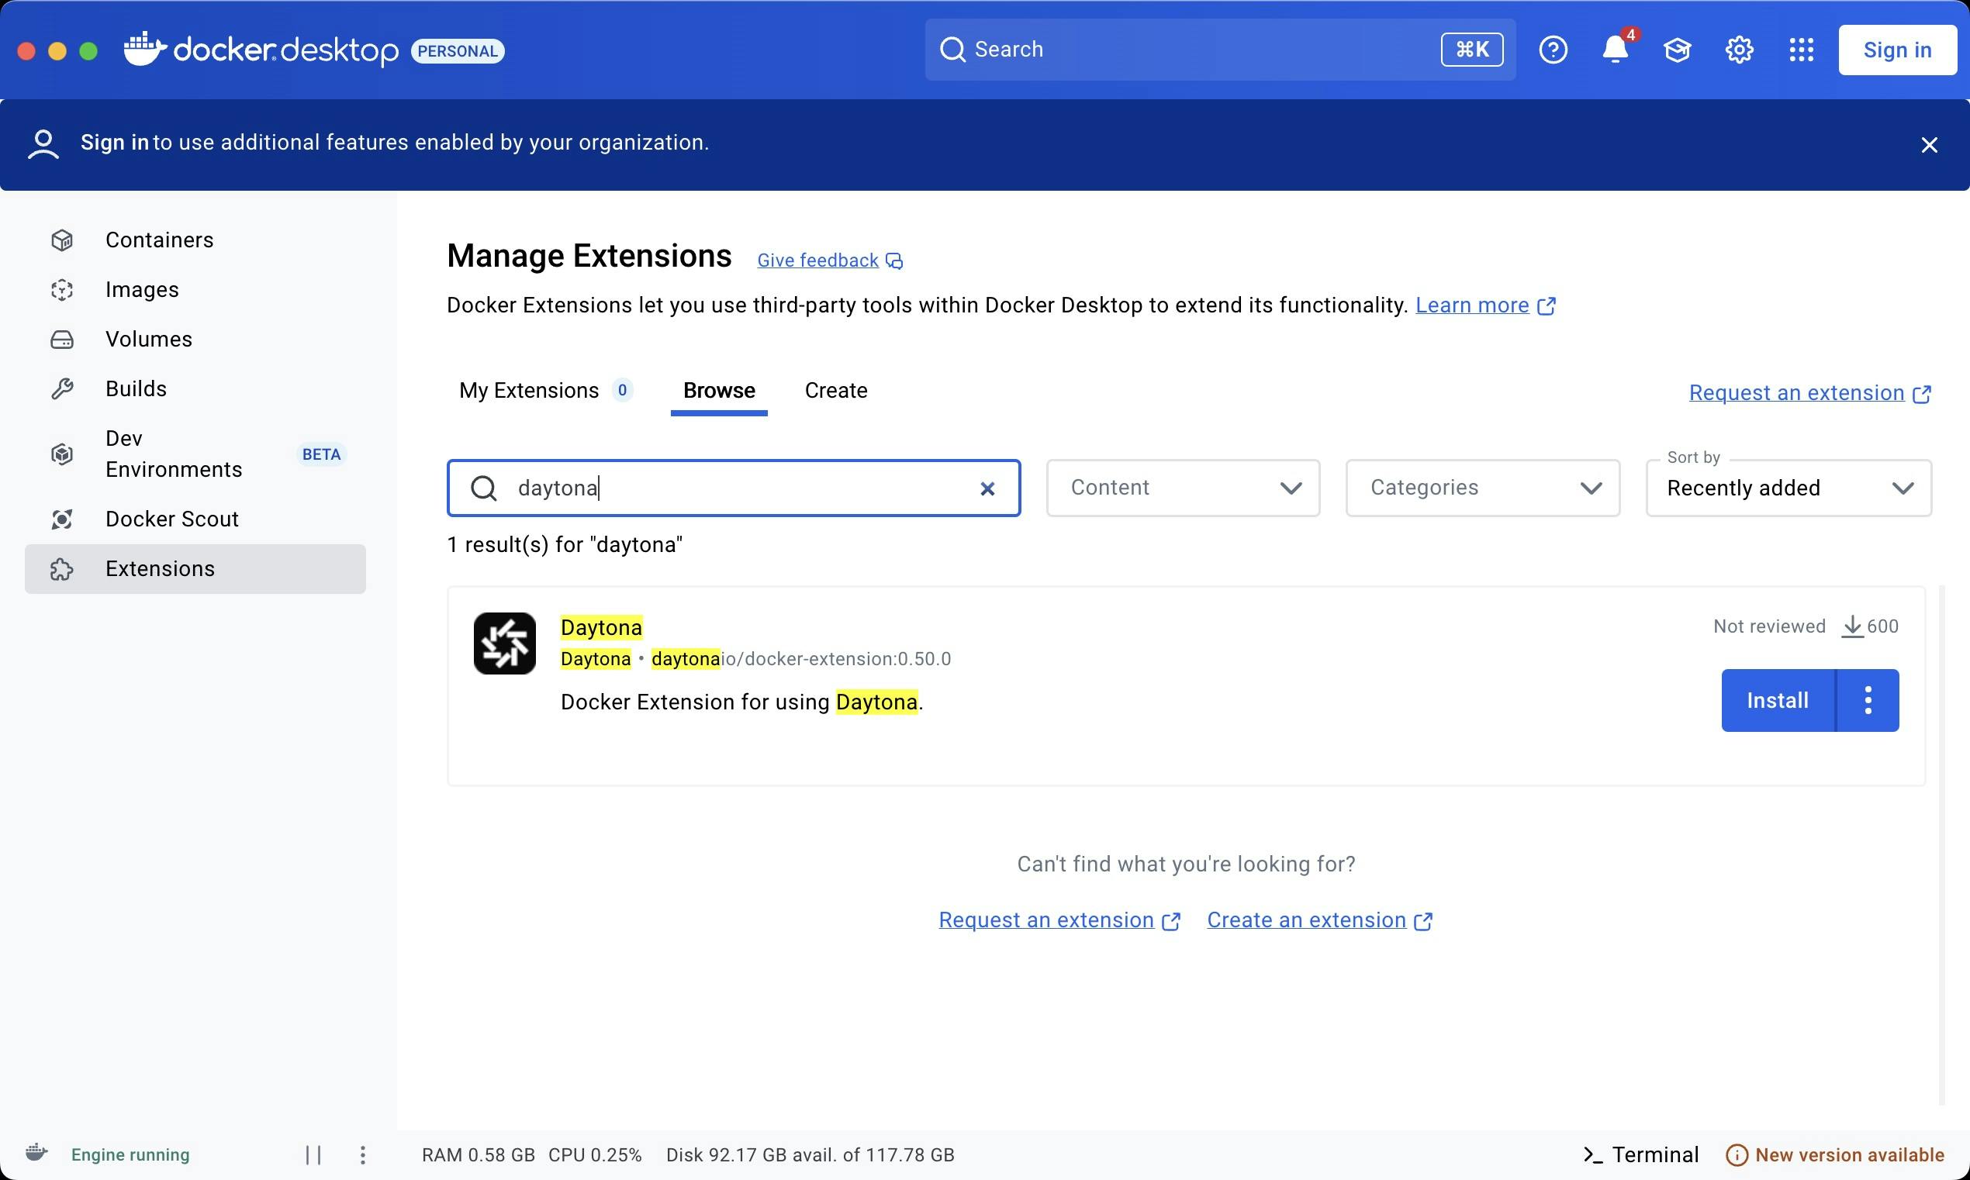Open the Sort by Recently added dropdown

[1789, 488]
